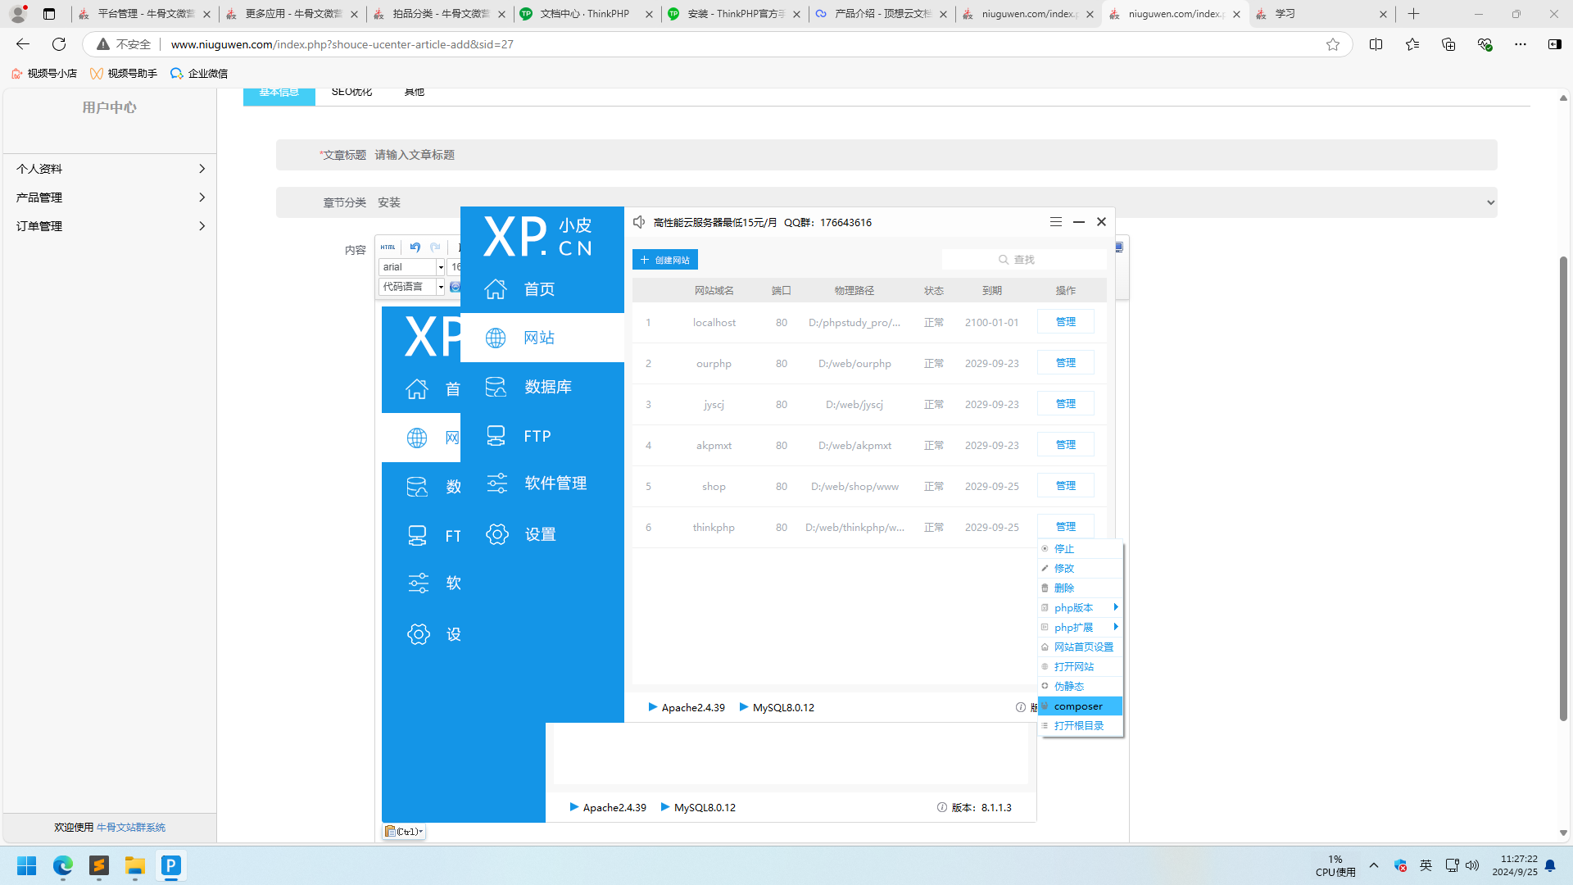The height and width of the screenshot is (885, 1573).
Task: Click the HTML source mode icon
Action: (388, 247)
